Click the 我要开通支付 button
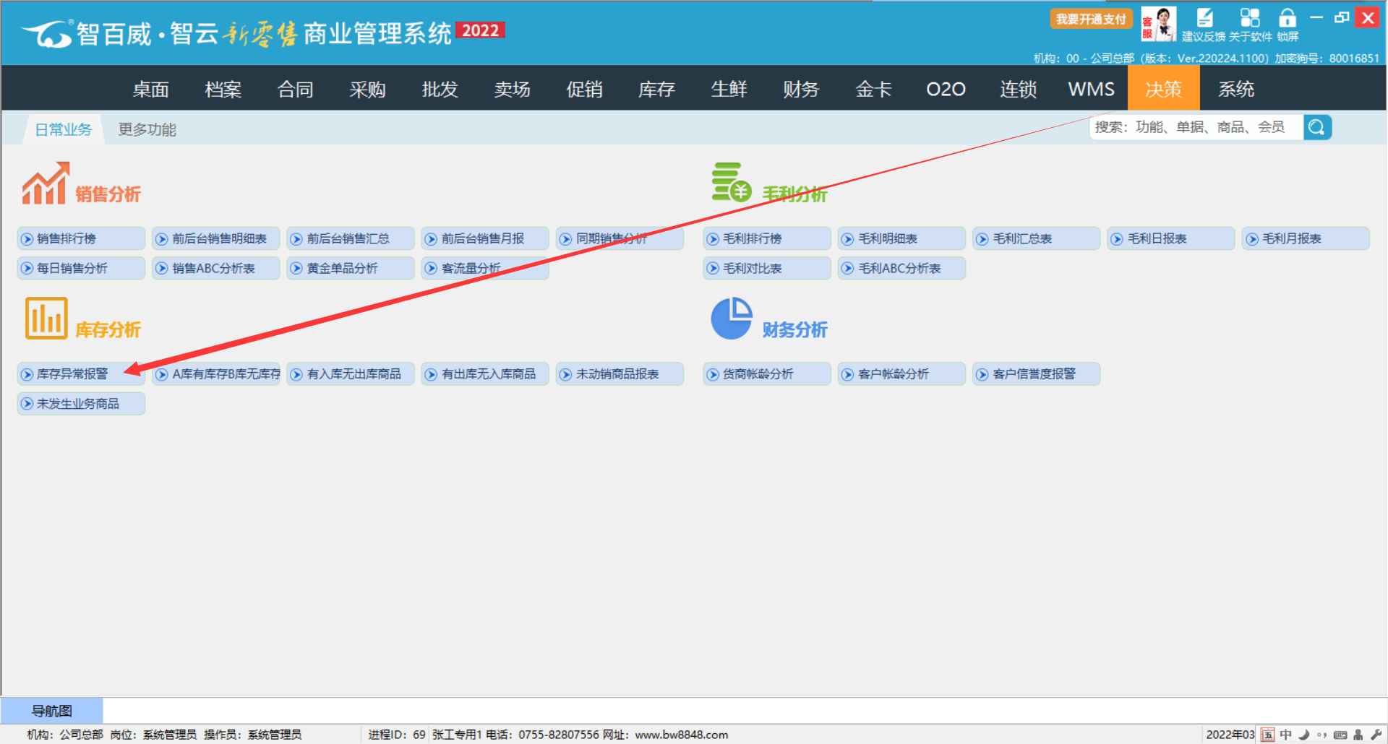Viewport: 1388px width, 744px height. coord(1090,19)
